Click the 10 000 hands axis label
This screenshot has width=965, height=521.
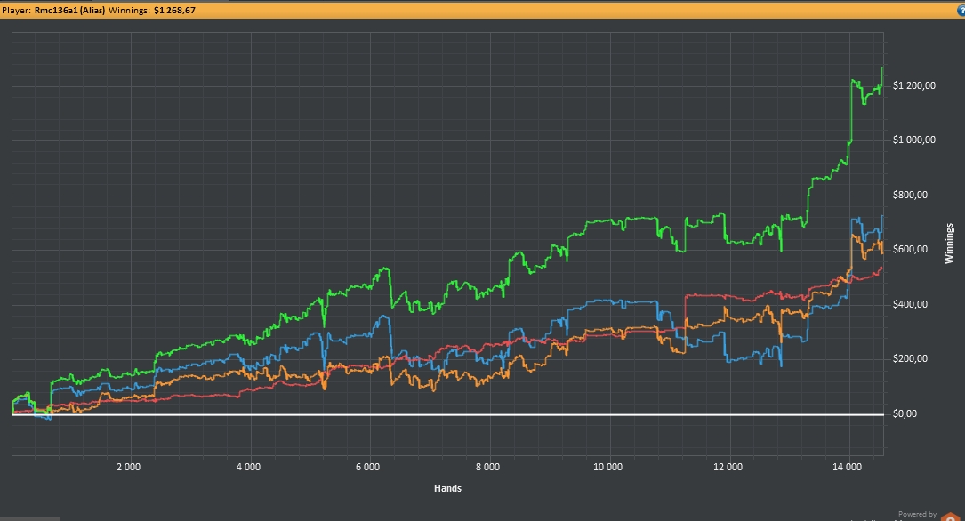point(608,466)
